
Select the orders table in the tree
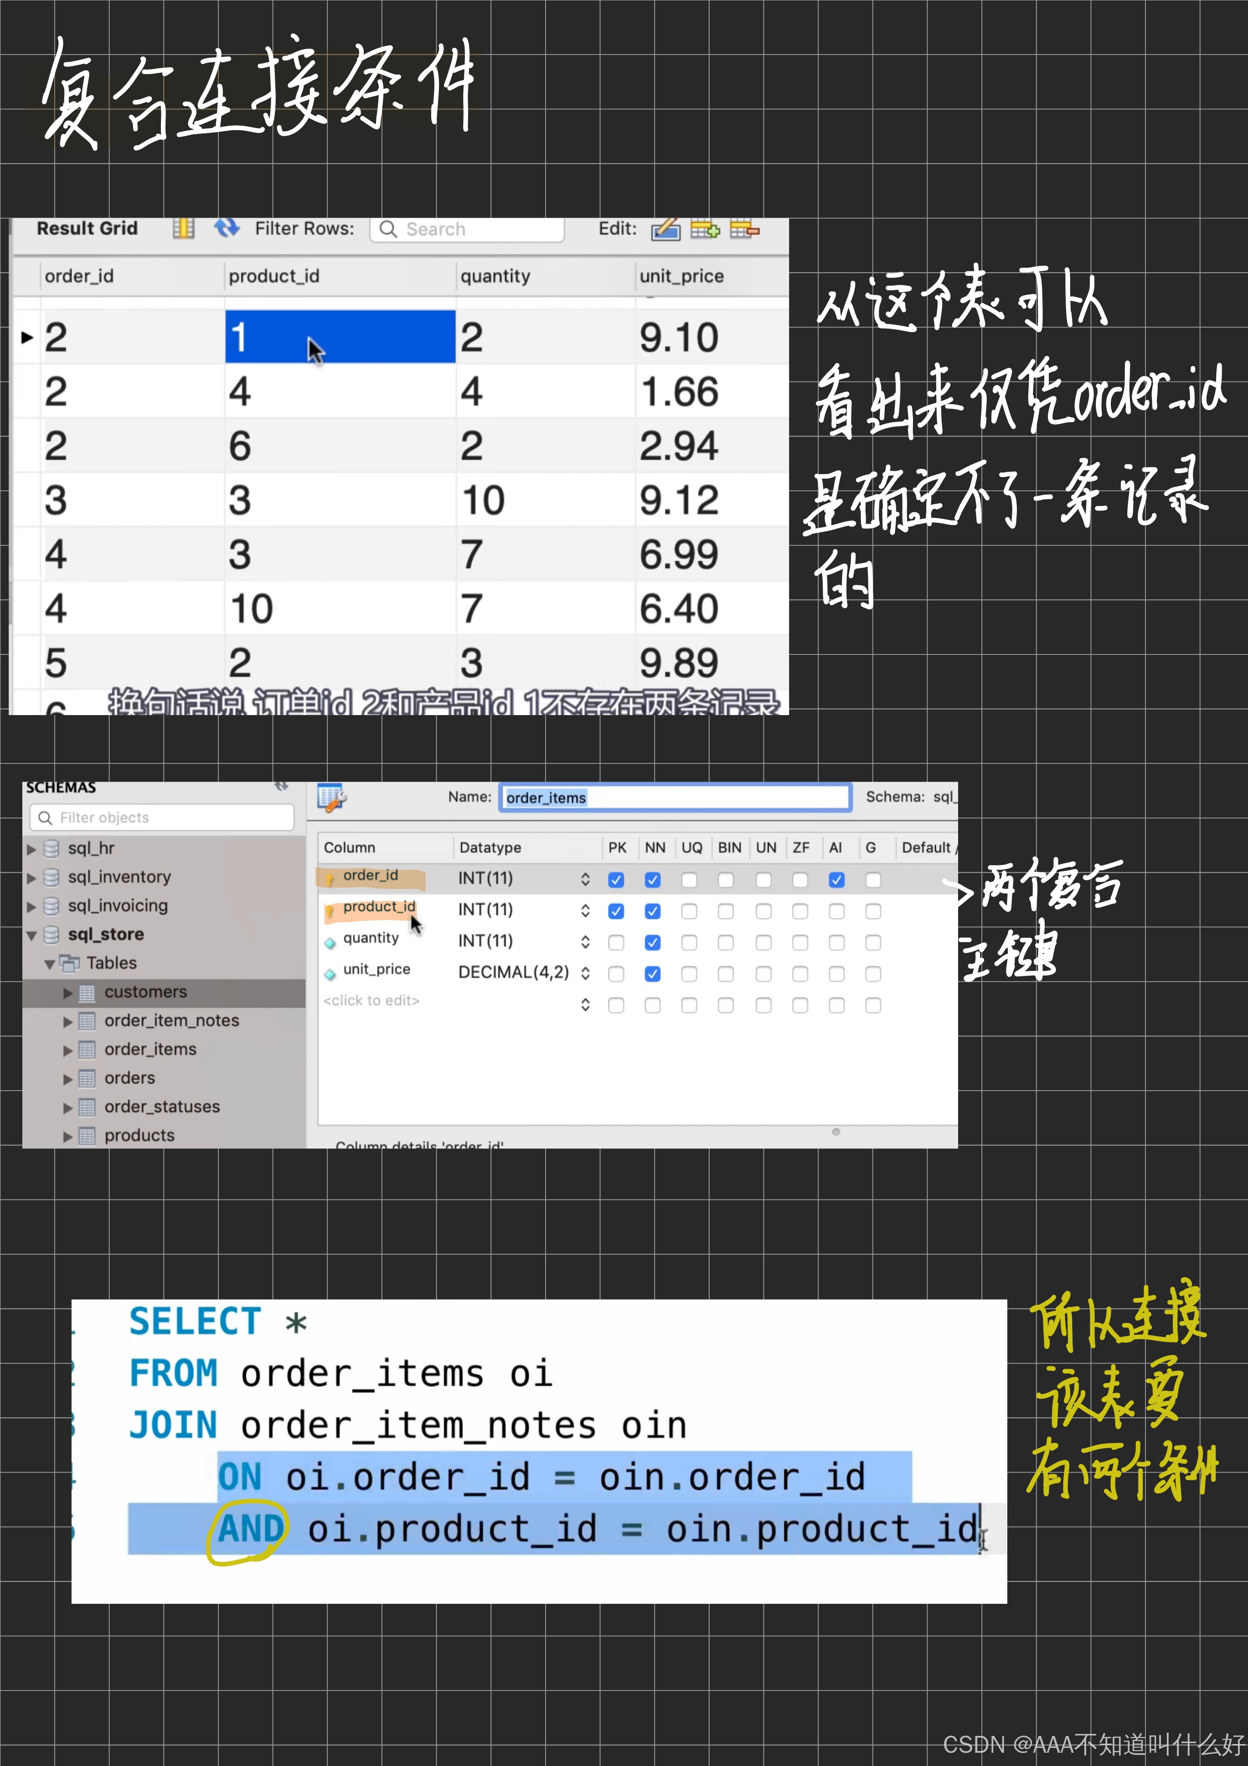click(129, 1078)
